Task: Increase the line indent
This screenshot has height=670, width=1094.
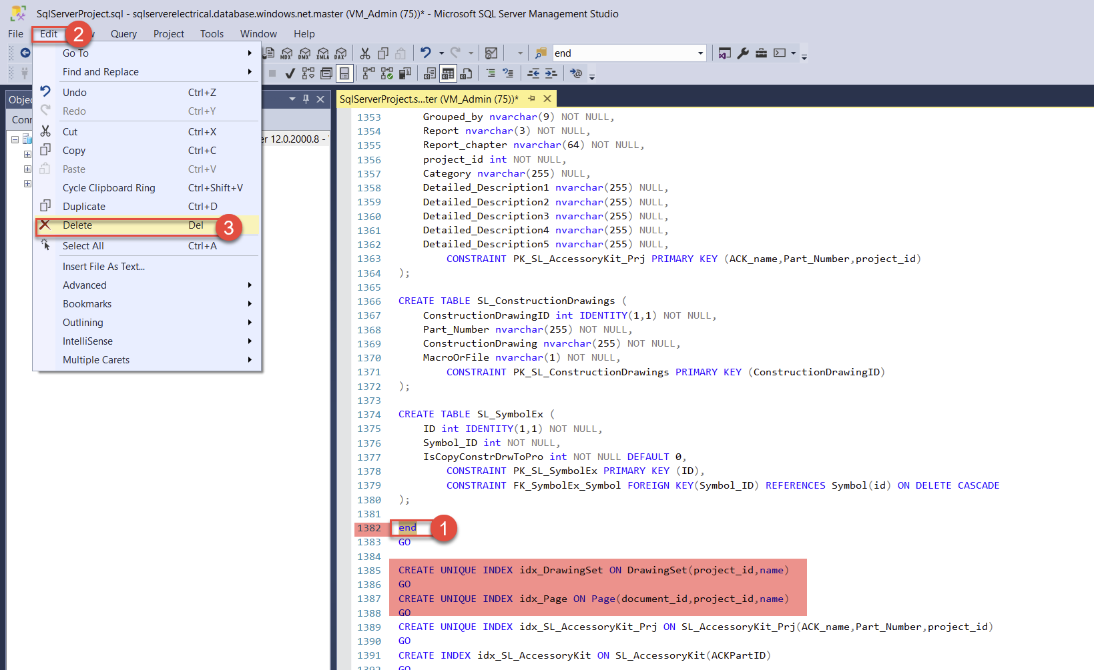Action: coord(551,73)
